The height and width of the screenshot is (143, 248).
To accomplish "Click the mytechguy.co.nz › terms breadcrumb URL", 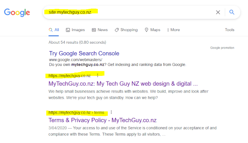I will pos(76,112).
